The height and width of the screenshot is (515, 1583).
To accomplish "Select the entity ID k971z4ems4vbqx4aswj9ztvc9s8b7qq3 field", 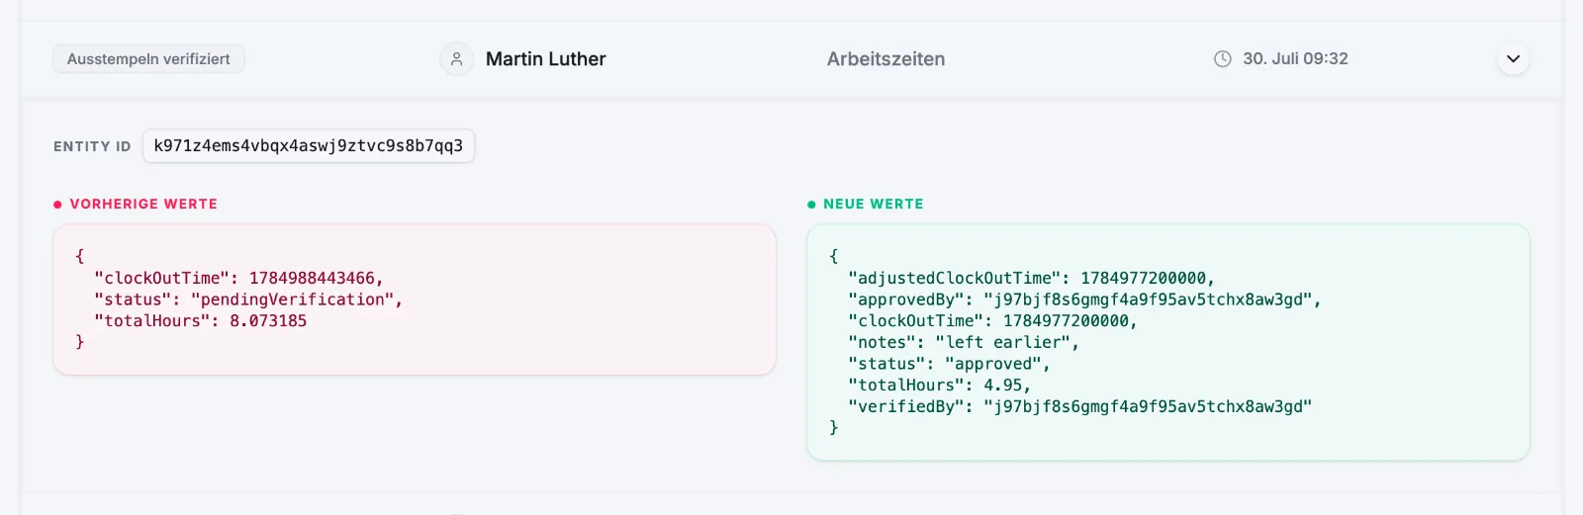I will point(309,145).
